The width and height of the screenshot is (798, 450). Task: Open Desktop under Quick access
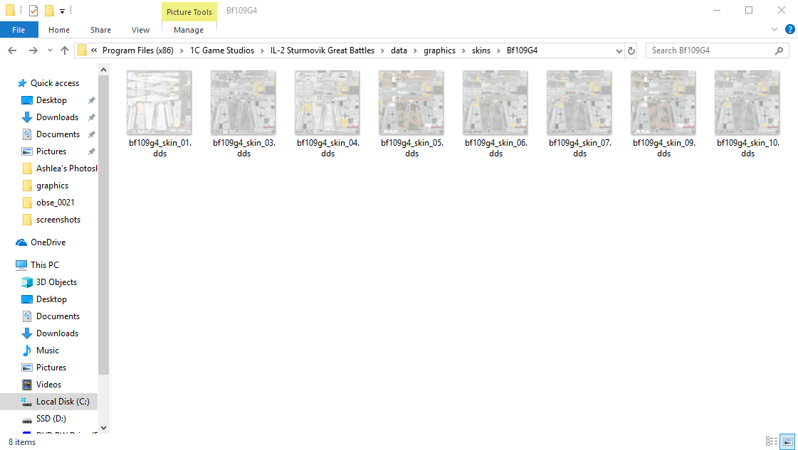(51, 100)
